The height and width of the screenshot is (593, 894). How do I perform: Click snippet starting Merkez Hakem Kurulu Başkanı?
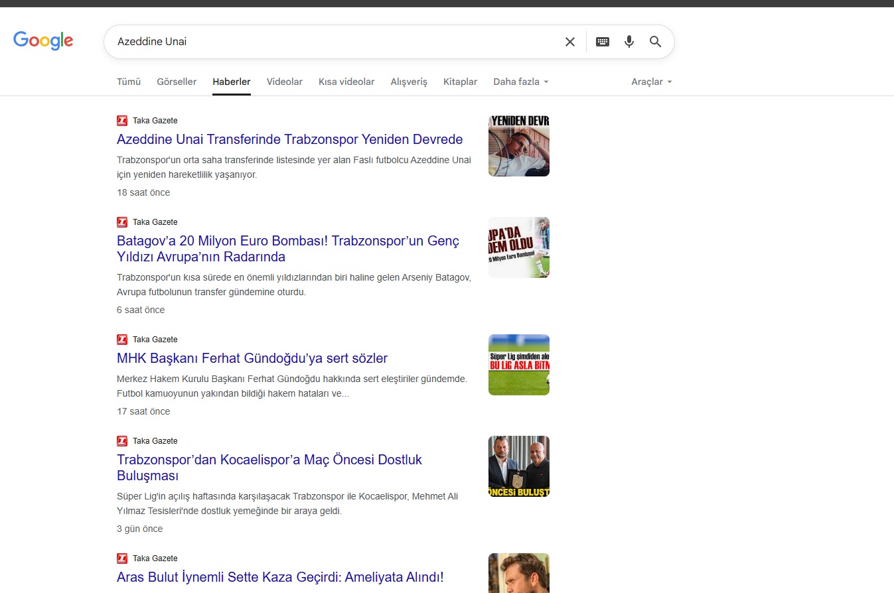pyautogui.click(x=292, y=386)
